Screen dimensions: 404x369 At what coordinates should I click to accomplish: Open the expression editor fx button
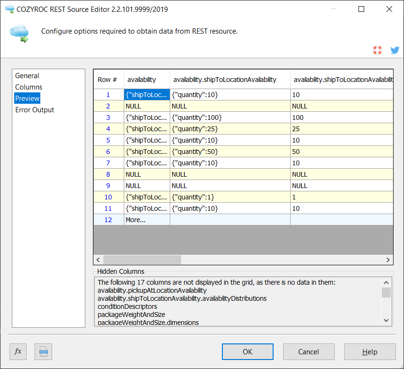pos(18,351)
